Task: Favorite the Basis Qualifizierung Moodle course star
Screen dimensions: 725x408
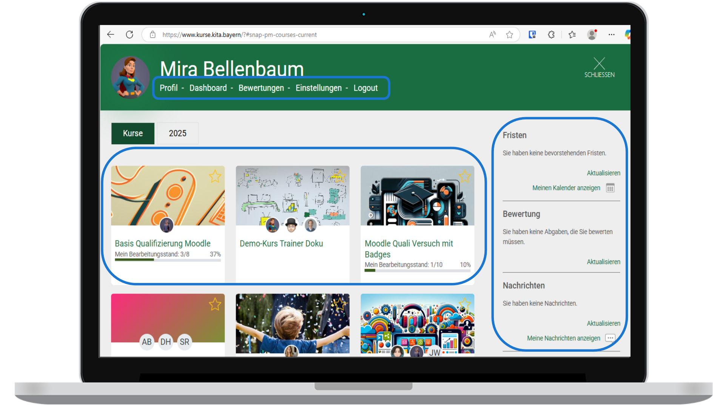Action: [215, 176]
